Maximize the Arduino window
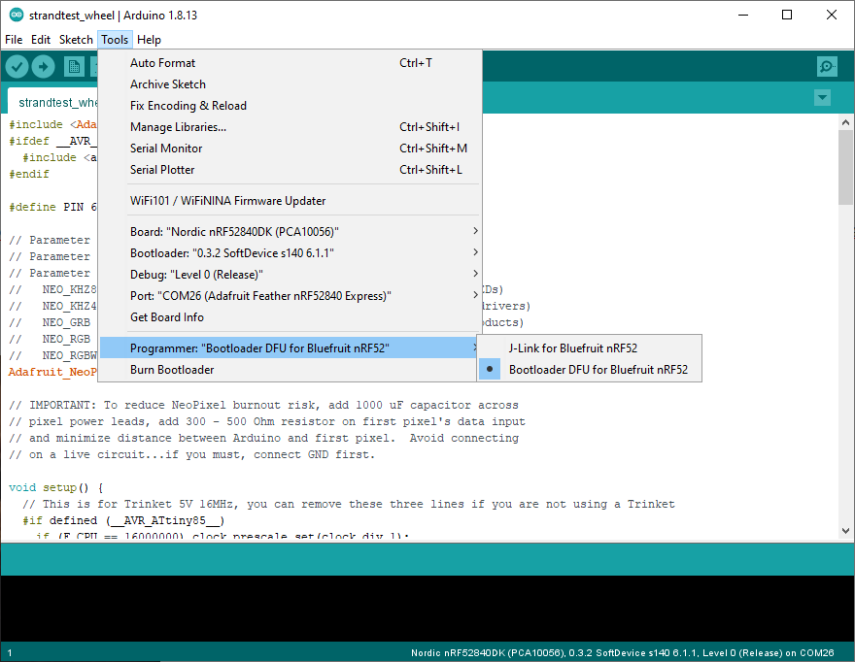 787,15
